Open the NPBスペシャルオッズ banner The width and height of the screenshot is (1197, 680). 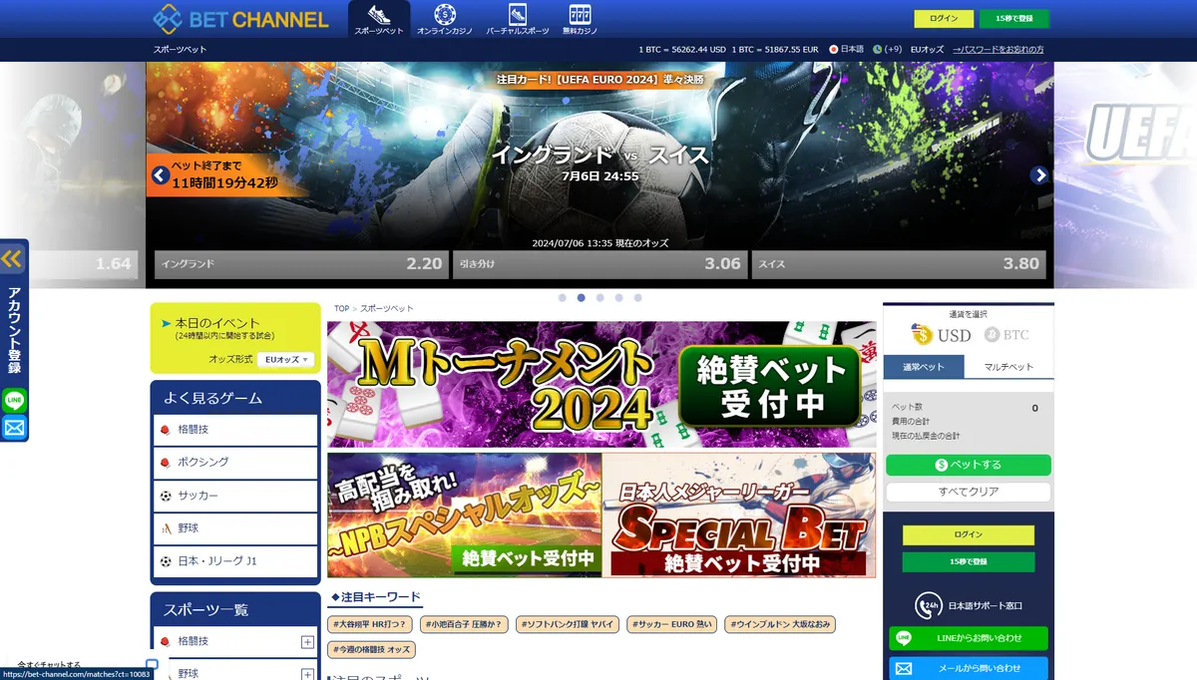click(464, 515)
